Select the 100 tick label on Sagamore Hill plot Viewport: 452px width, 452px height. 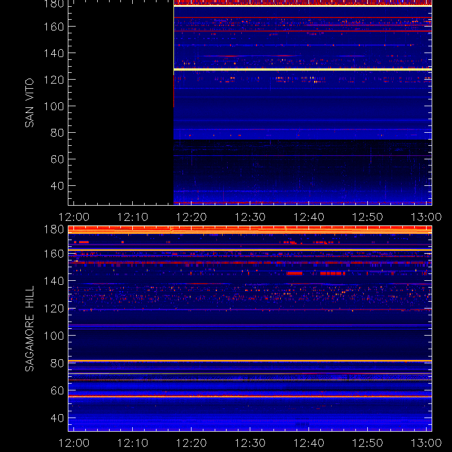pos(54,336)
